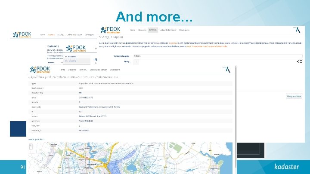Select the SPARQL tab in the SPARQL Endpoint window
The image size is (310, 174).
click(153, 30)
